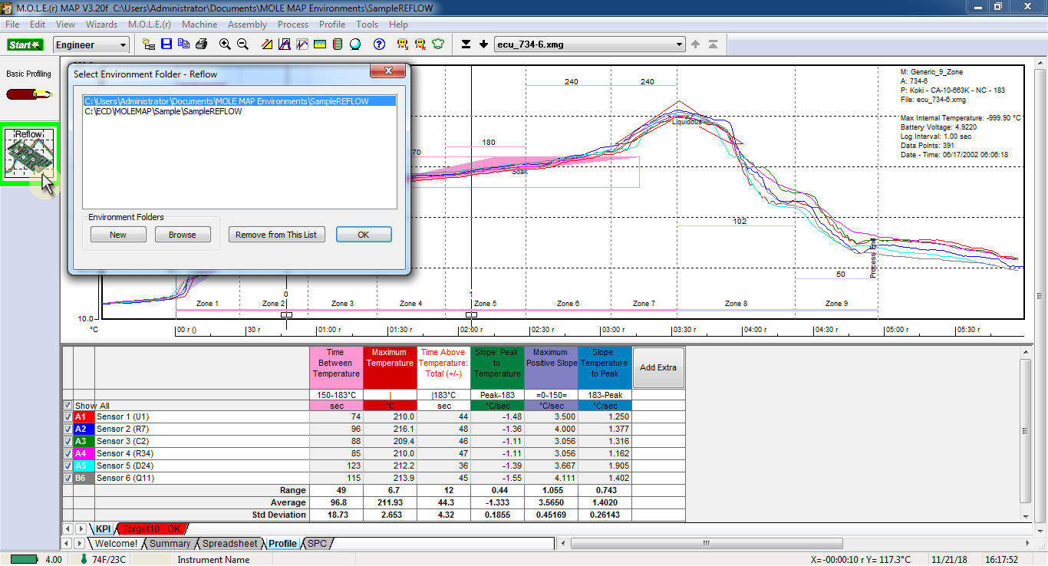The image size is (1048, 566).
Task: Click the blue question mark help icon
Action: (379, 44)
